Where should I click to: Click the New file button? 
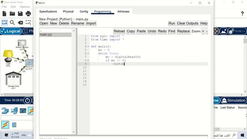pos(53,23)
